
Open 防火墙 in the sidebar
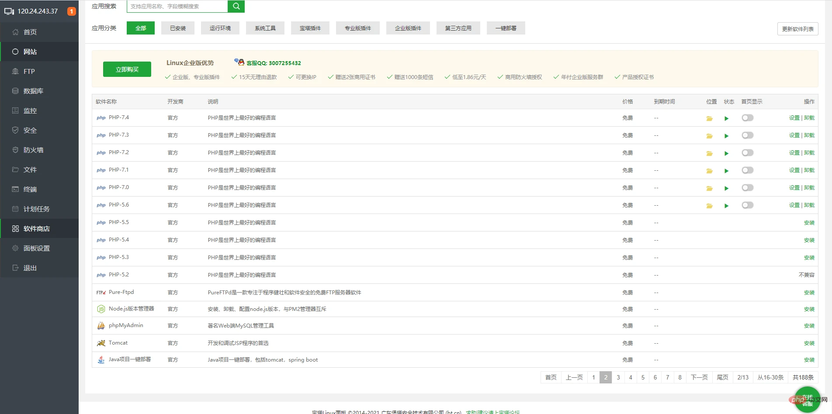pyautogui.click(x=39, y=150)
